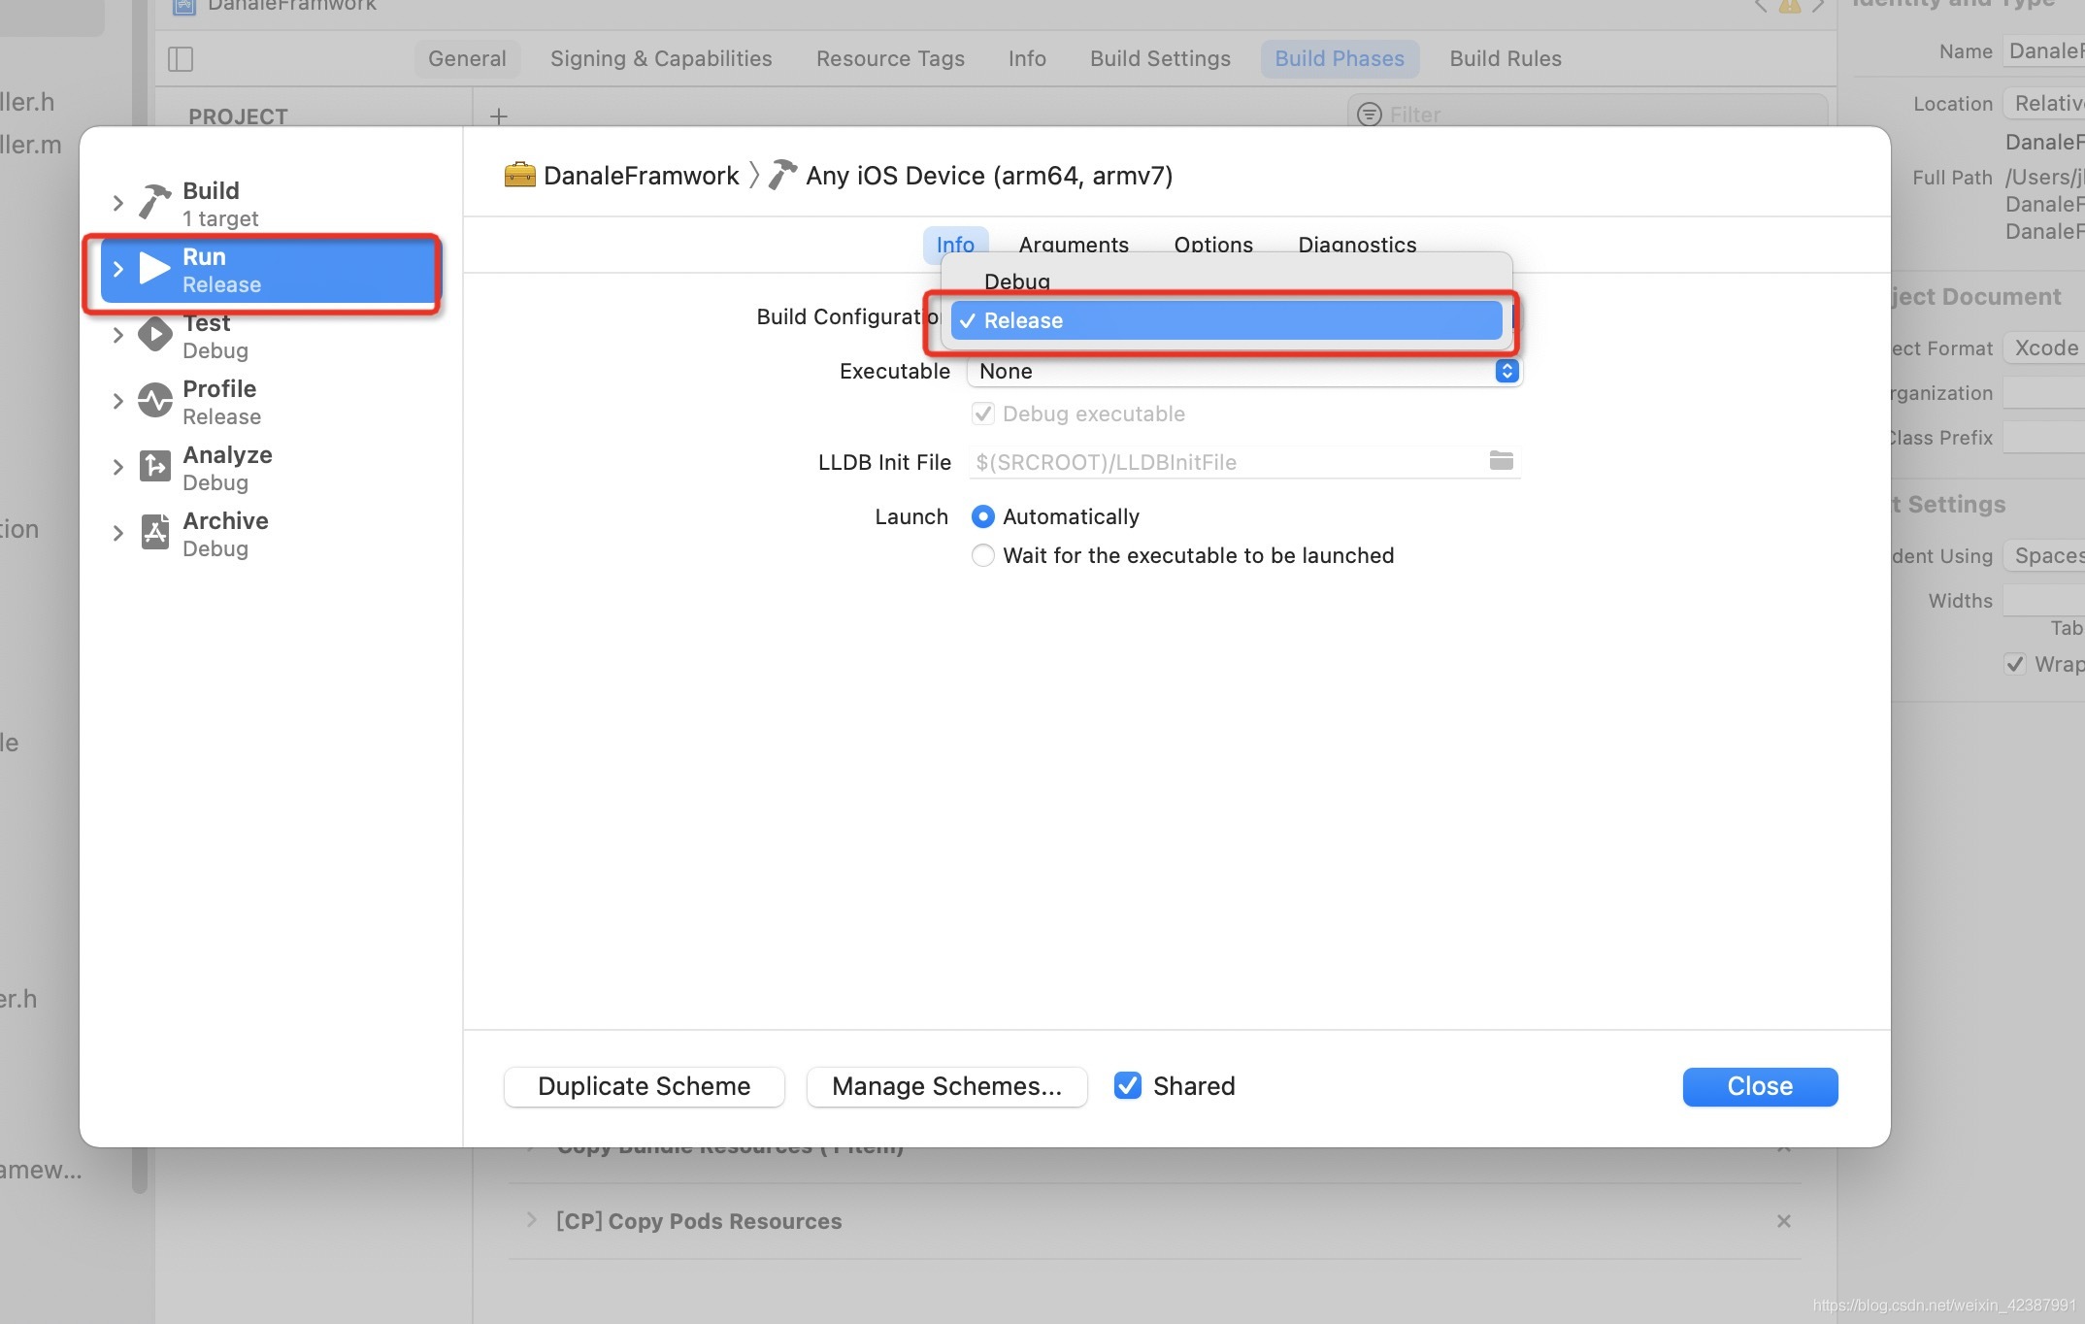Click the Archive icon
The height and width of the screenshot is (1324, 2085).
154,532
